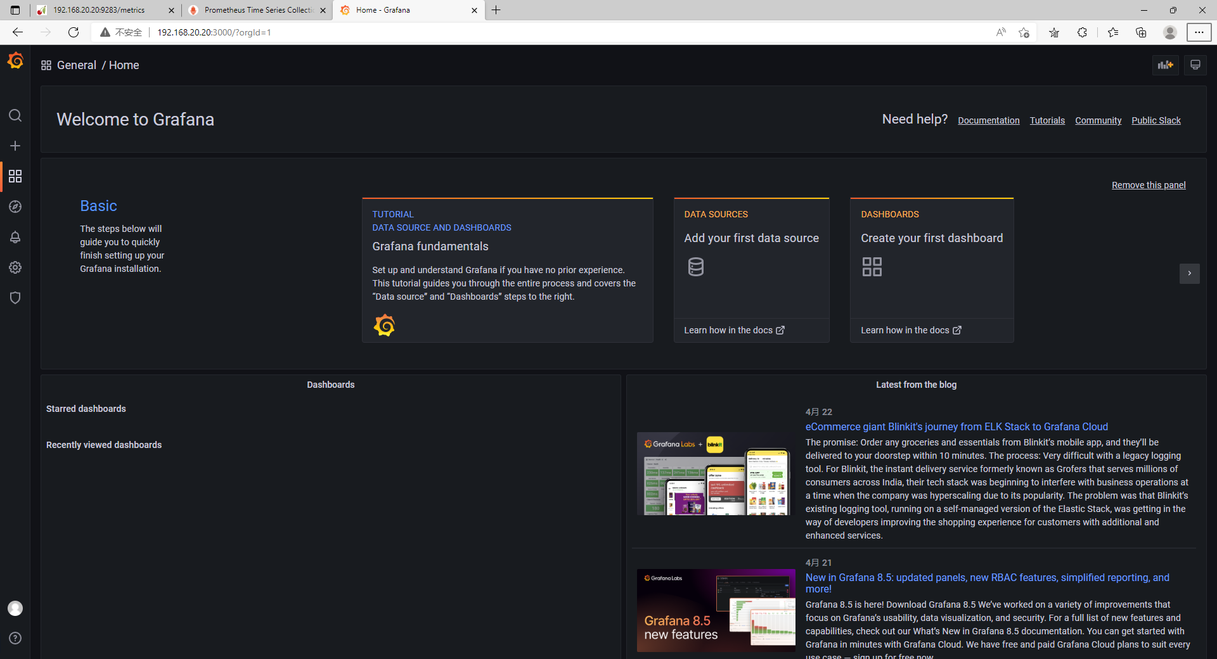The image size is (1217, 659).
Task: Reload the page with refresh icon
Action: coord(74,32)
